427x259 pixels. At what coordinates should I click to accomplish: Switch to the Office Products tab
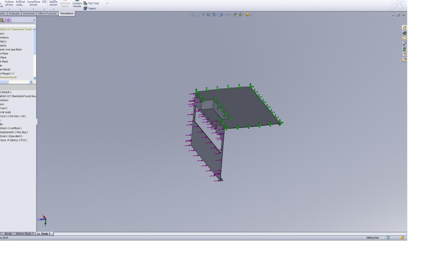[x=47, y=14]
